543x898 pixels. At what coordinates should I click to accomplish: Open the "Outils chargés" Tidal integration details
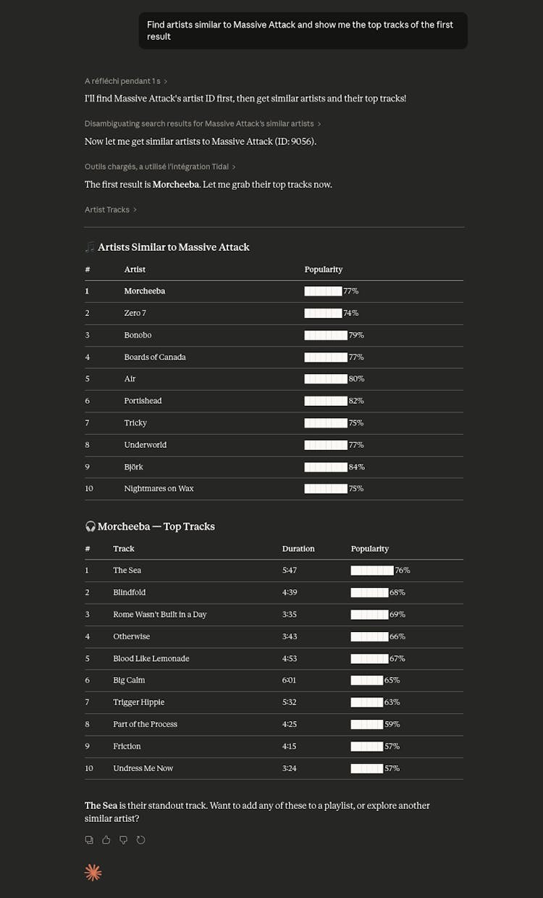point(160,167)
